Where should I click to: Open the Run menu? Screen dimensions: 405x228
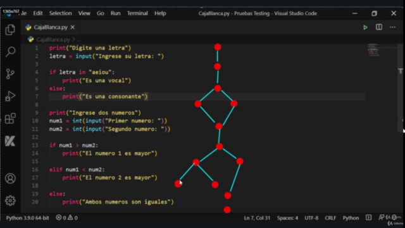[115, 13]
